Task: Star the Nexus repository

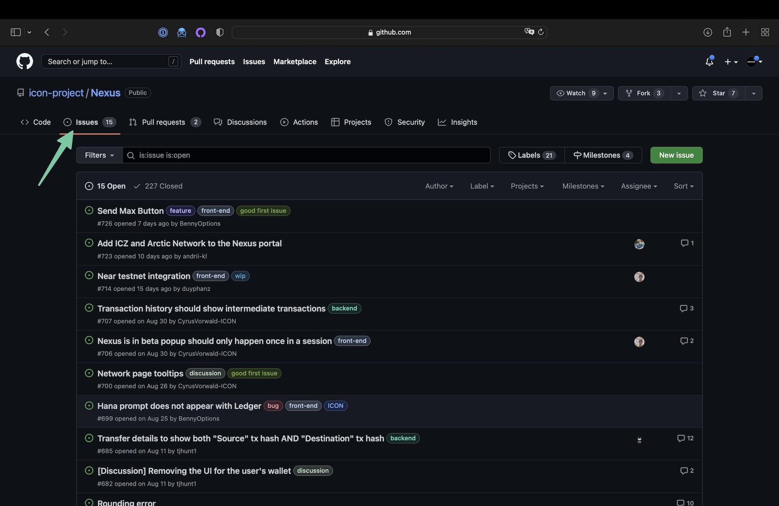Action: click(719, 93)
